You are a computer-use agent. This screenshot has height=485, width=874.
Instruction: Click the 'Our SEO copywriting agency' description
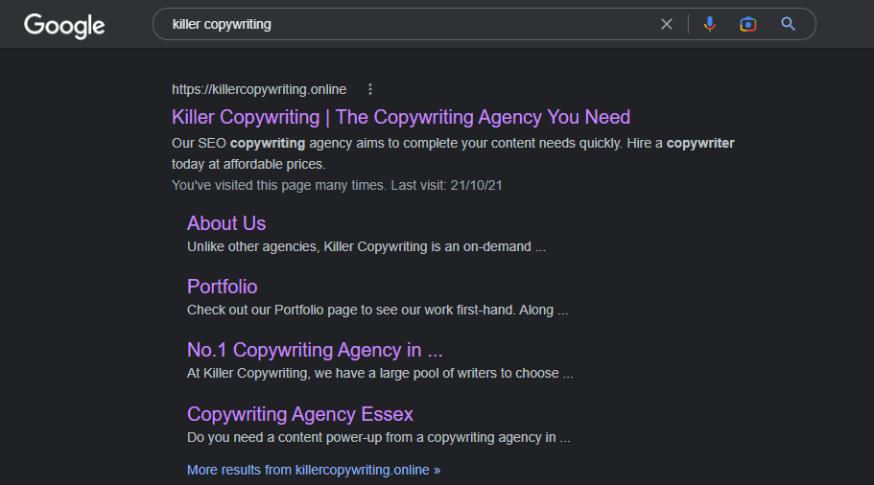pos(453,153)
